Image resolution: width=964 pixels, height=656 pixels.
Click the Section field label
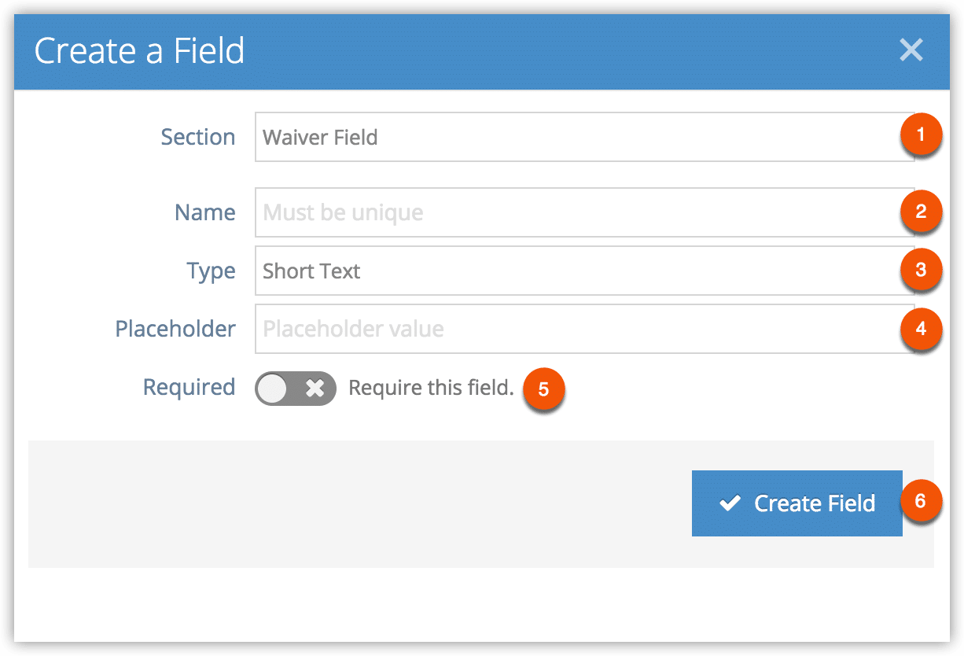click(198, 137)
